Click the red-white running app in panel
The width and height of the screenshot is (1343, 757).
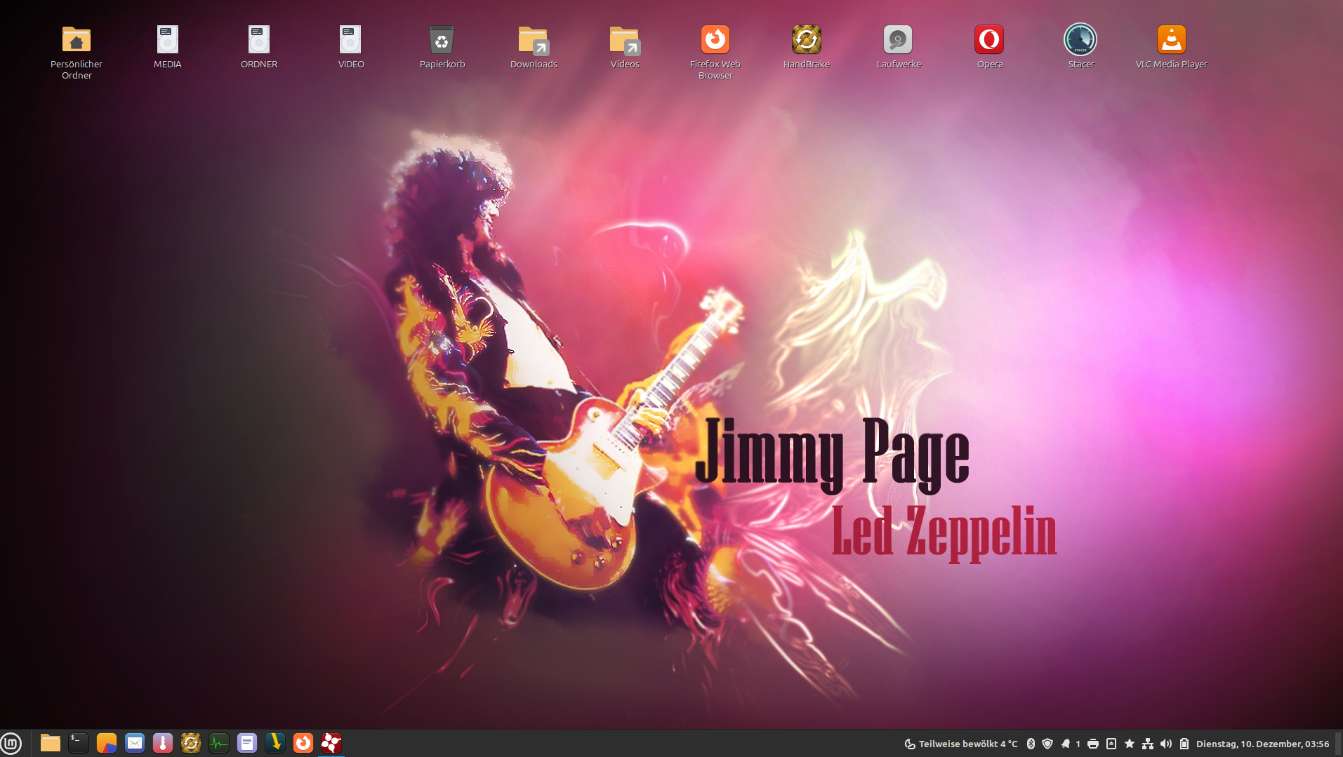point(331,743)
